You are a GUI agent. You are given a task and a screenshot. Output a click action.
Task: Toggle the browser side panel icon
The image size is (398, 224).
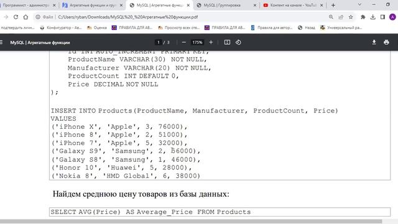coord(383,17)
